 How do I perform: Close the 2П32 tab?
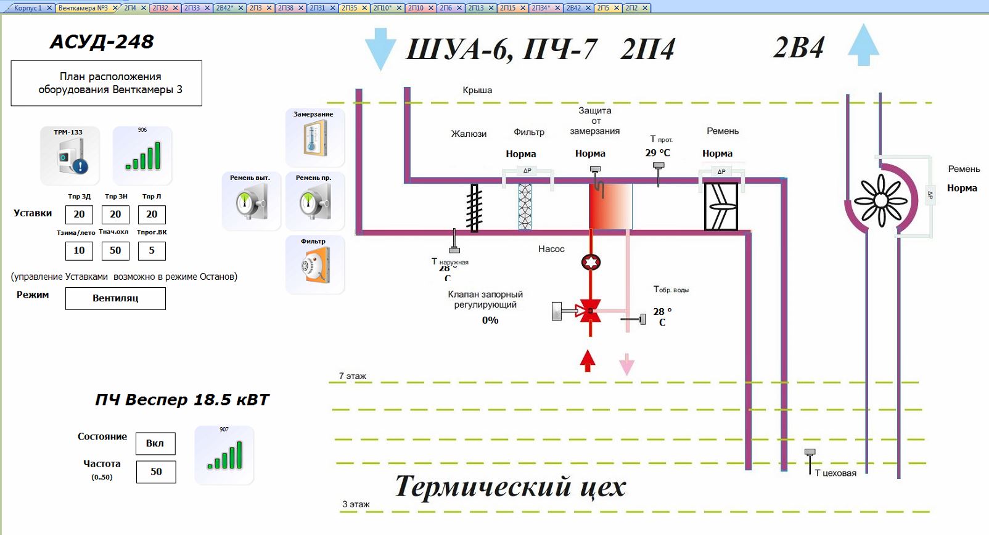point(175,8)
